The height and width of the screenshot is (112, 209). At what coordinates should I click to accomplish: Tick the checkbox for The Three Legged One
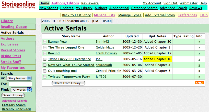(45, 47)
